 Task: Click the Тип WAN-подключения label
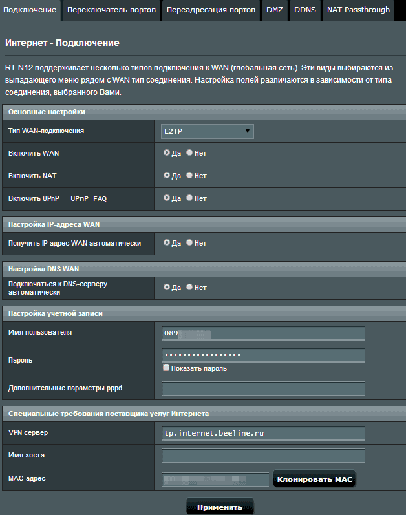(x=47, y=131)
